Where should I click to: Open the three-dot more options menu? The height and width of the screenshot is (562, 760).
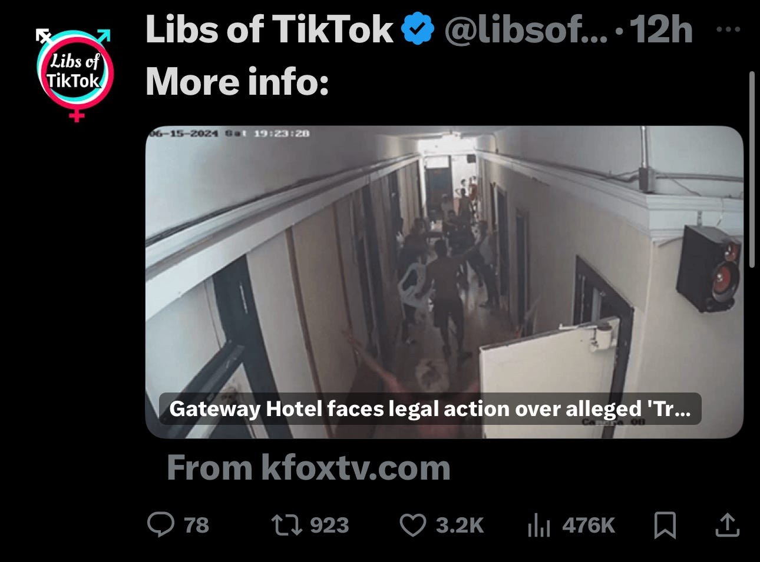pos(729,29)
